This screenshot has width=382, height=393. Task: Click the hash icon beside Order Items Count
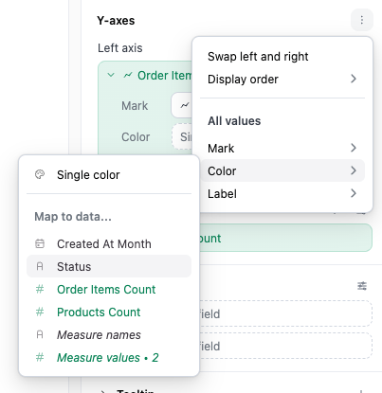coord(40,289)
